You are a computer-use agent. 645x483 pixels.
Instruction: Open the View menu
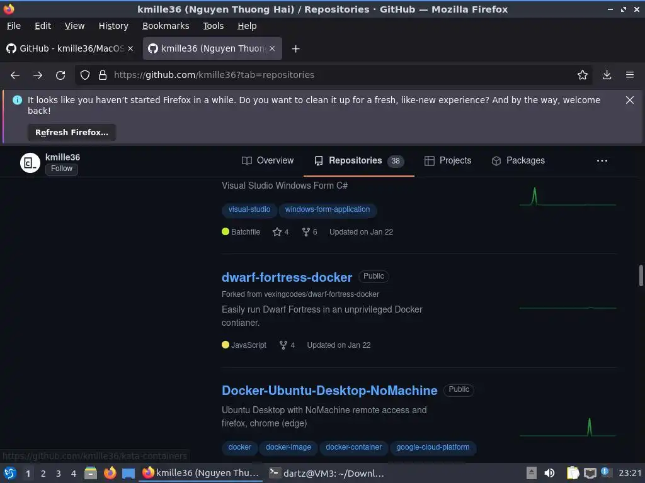coord(74,26)
